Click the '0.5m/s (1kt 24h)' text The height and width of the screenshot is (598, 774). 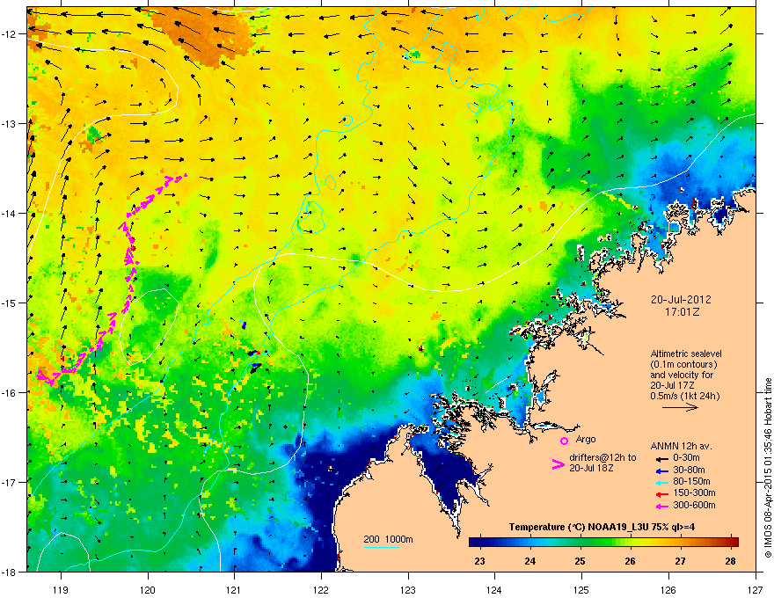[x=685, y=397]
